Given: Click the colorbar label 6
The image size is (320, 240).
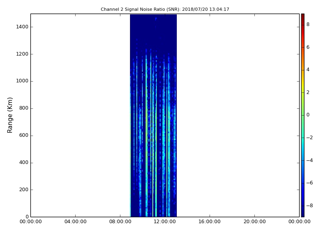Looking at the screenshot, I should click(x=308, y=47).
